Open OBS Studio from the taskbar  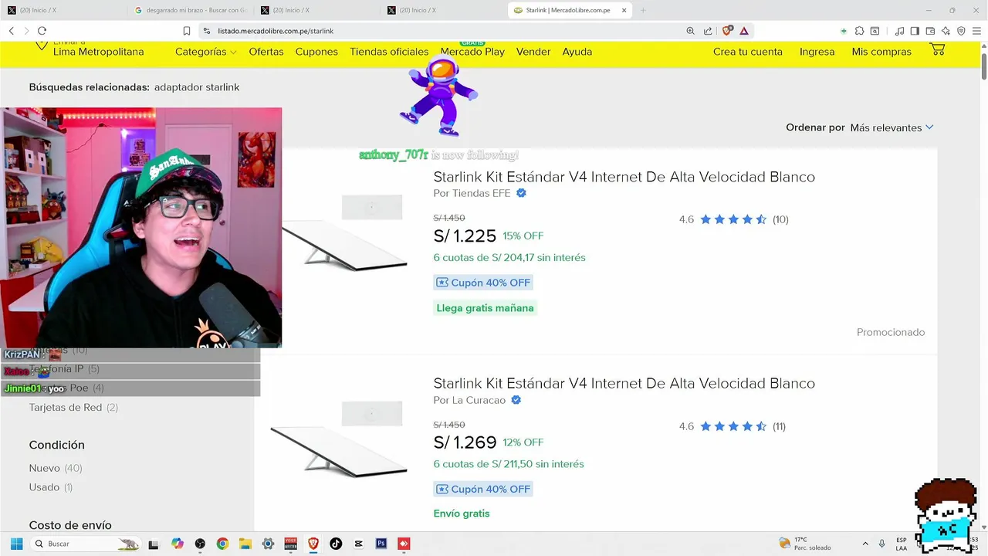(x=200, y=544)
